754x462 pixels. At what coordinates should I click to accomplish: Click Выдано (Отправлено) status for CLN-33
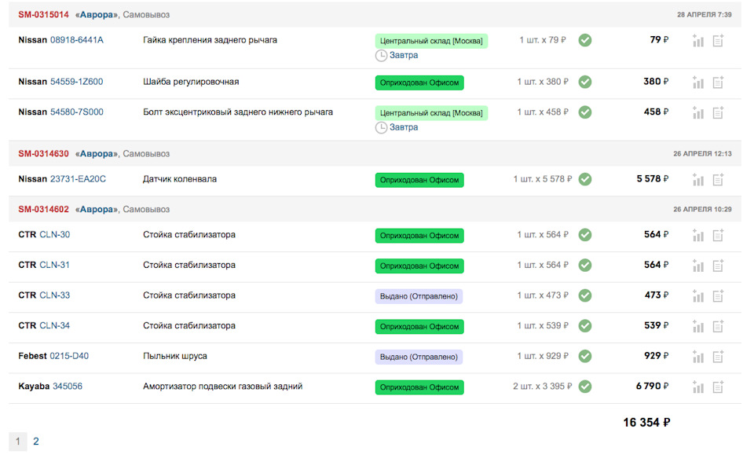point(419,296)
